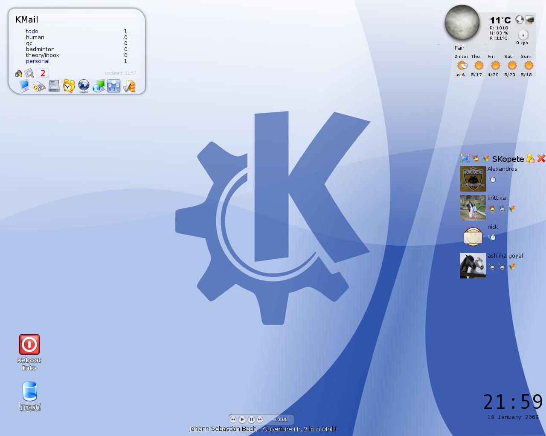The width and height of the screenshot is (546, 436).
Task: Click the Fair weather condition label
Action: 459,48
